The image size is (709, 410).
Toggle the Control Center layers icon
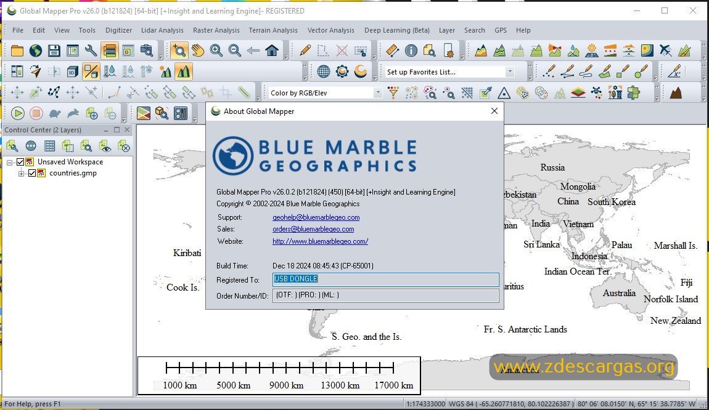pos(109,50)
